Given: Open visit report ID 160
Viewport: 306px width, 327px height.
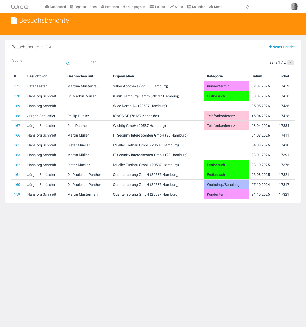Looking at the screenshot, I should click(17, 185).
